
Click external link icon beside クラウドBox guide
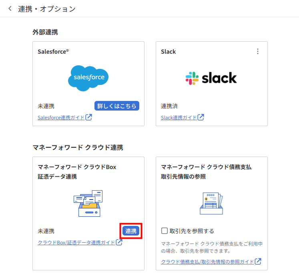click(119, 242)
